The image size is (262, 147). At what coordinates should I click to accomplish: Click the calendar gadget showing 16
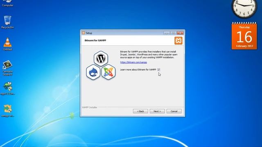(x=244, y=36)
